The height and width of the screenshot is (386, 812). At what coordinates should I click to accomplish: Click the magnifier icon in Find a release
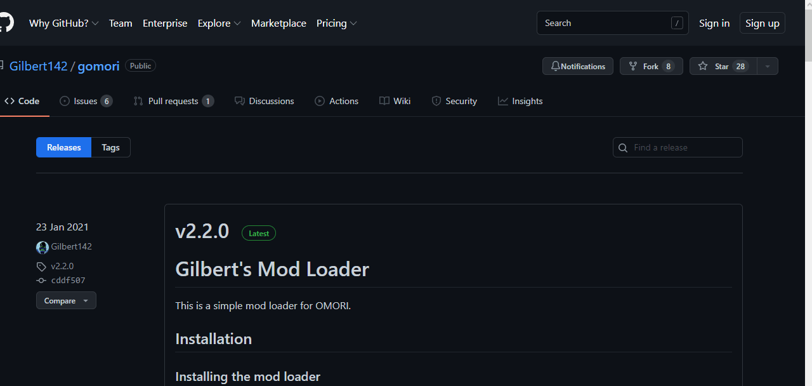coord(623,148)
